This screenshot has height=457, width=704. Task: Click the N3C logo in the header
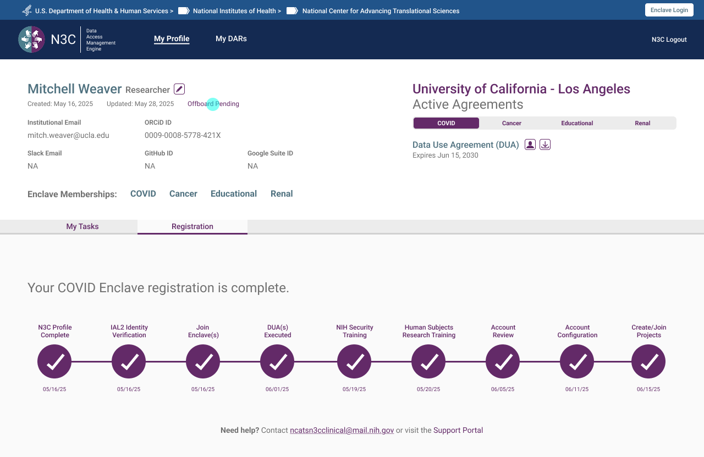31,39
